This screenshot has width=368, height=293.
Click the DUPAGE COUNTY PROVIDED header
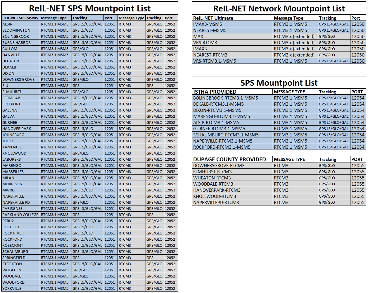[x=229, y=160]
